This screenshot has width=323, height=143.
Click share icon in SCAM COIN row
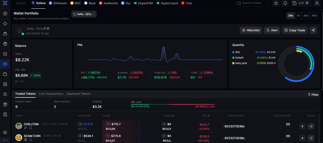pyautogui.click(x=311, y=138)
